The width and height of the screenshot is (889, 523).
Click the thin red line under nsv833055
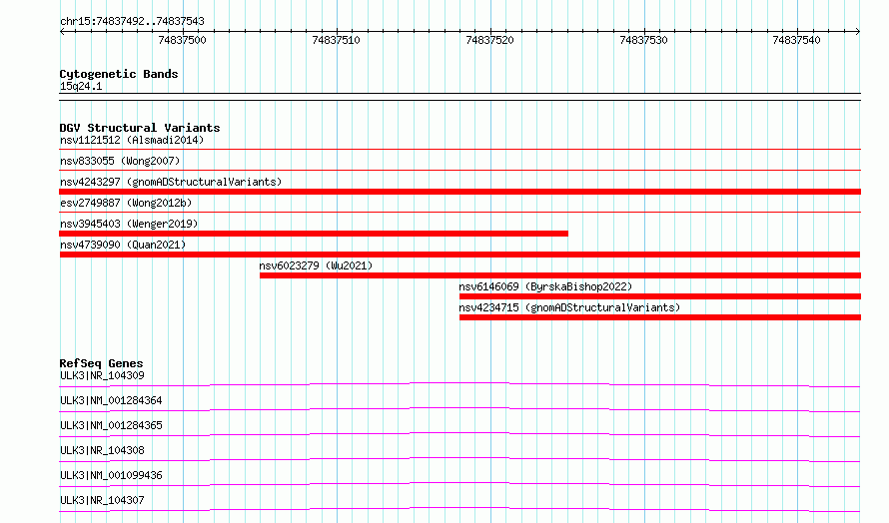click(x=459, y=171)
